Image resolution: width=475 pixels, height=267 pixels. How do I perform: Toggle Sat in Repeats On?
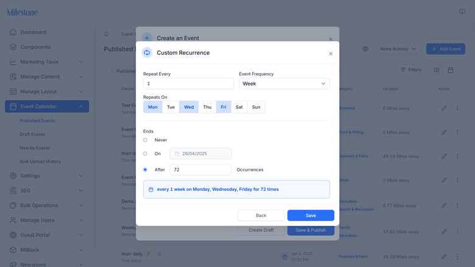tap(239, 107)
